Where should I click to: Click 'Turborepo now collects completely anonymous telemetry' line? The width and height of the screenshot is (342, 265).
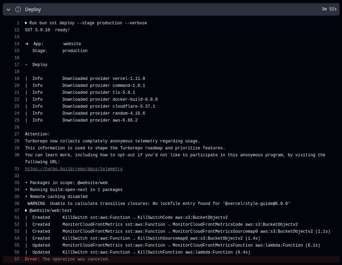pyautogui.click(x=113, y=141)
